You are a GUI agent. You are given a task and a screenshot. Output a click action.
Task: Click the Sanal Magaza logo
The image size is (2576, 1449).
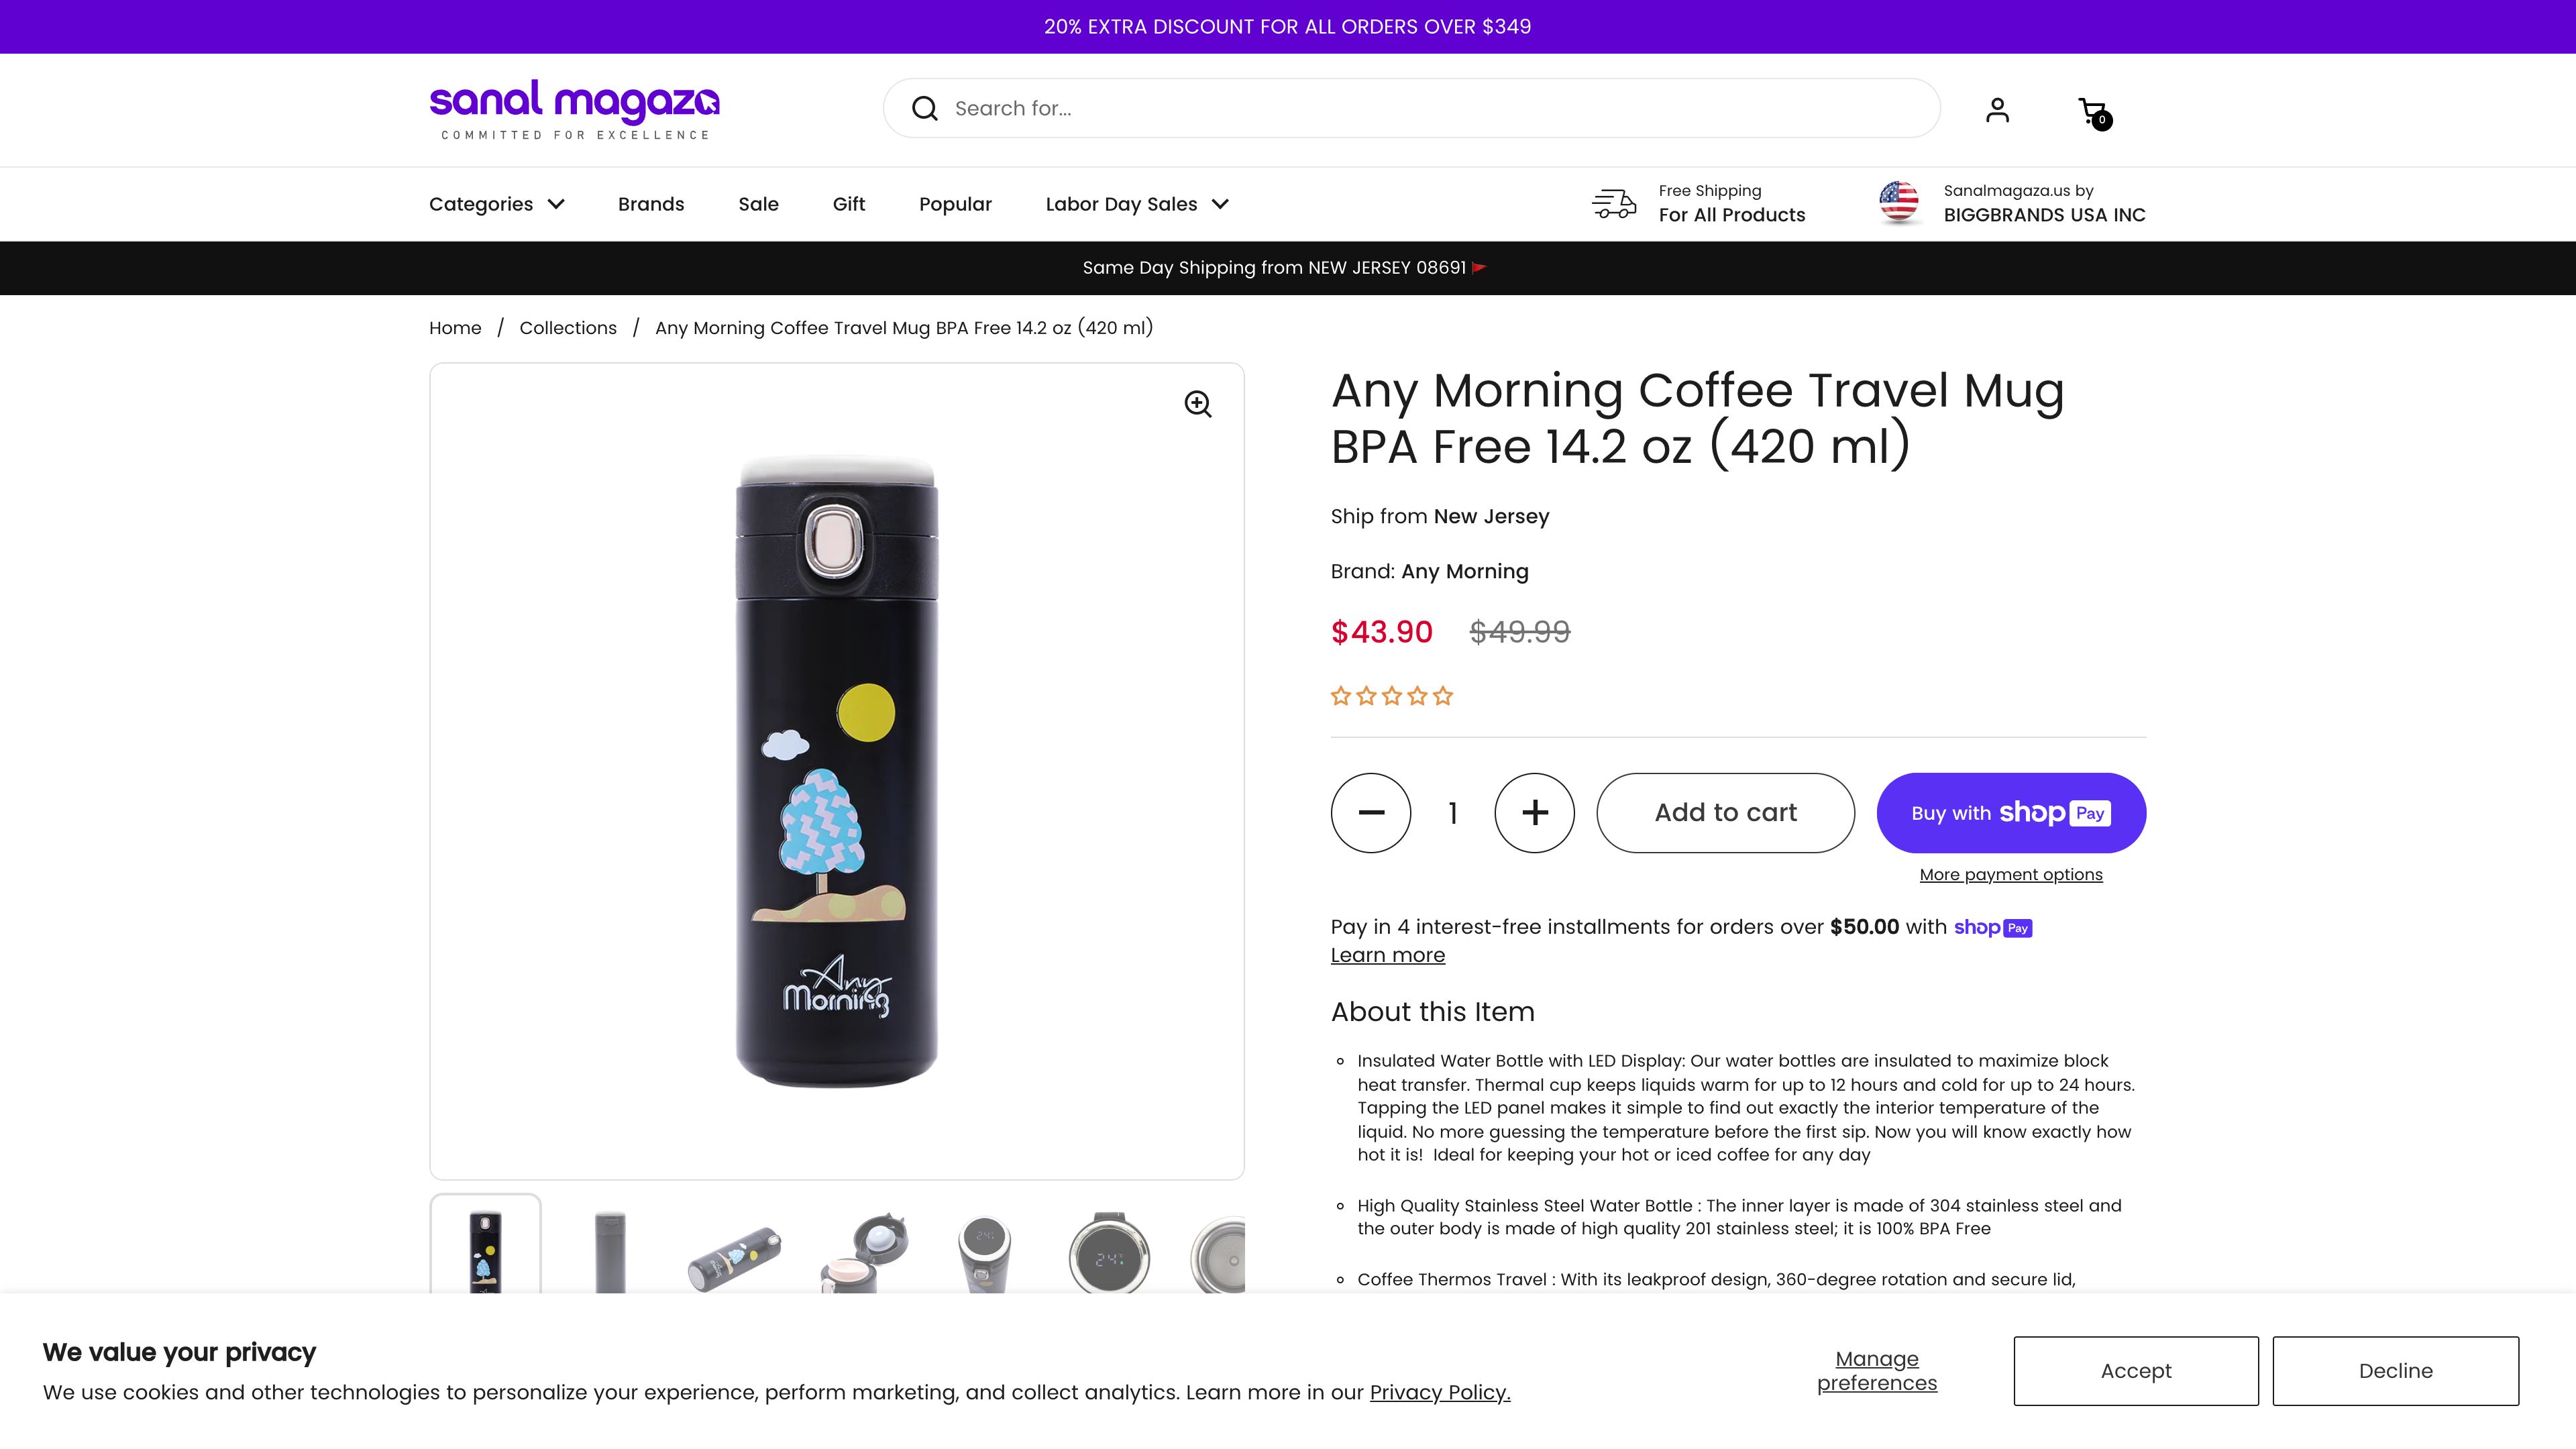pyautogui.click(x=574, y=109)
